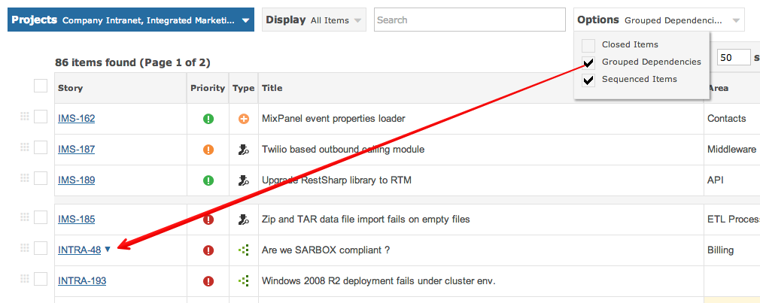Sort by the Priority column header
The height and width of the screenshot is (303, 760).
208,88
